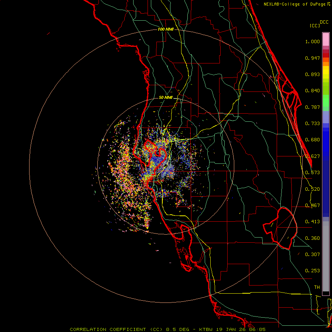Screen dimensions: 332x332
Task: Click the 0.680 scale value
Action: [312, 140]
